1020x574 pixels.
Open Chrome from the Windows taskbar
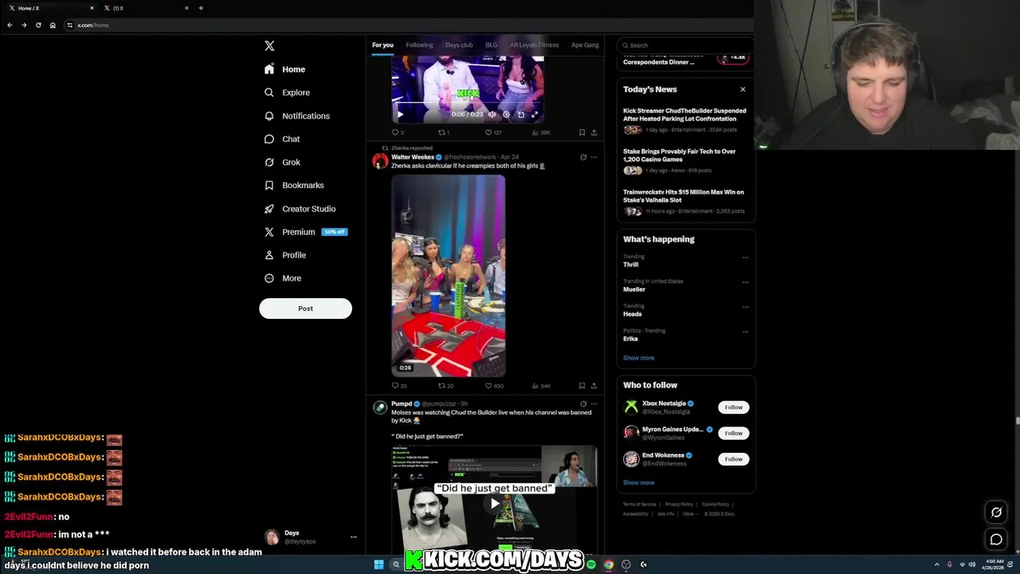609,564
